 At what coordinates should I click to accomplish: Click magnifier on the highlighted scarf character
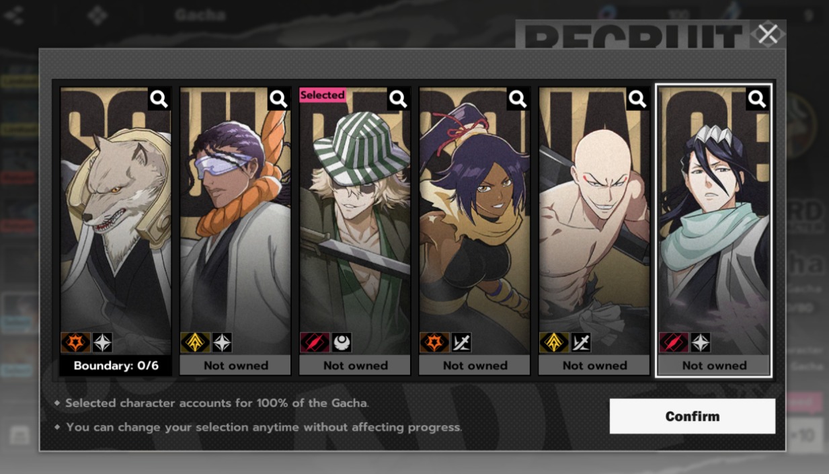758,99
